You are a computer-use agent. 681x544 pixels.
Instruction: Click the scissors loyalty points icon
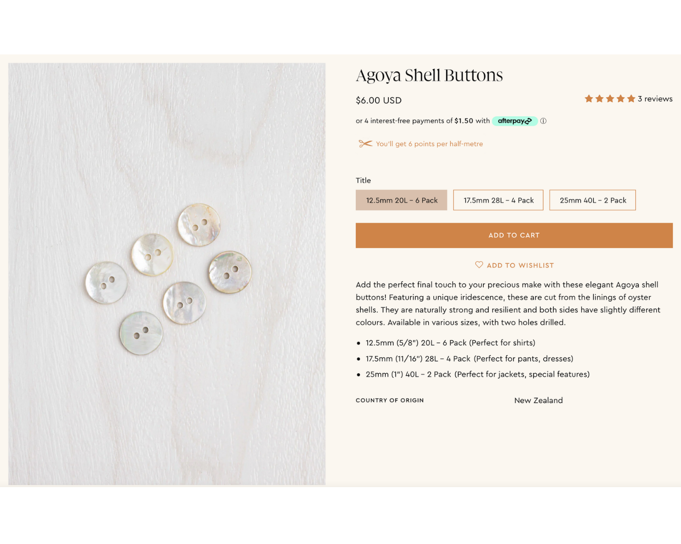(365, 144)
